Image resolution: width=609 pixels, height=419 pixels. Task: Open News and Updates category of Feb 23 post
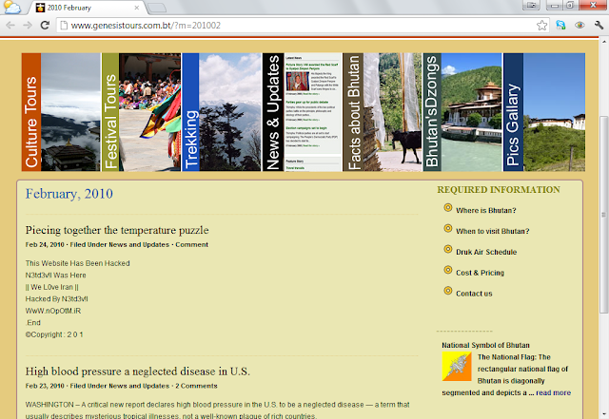click(139, 386)
